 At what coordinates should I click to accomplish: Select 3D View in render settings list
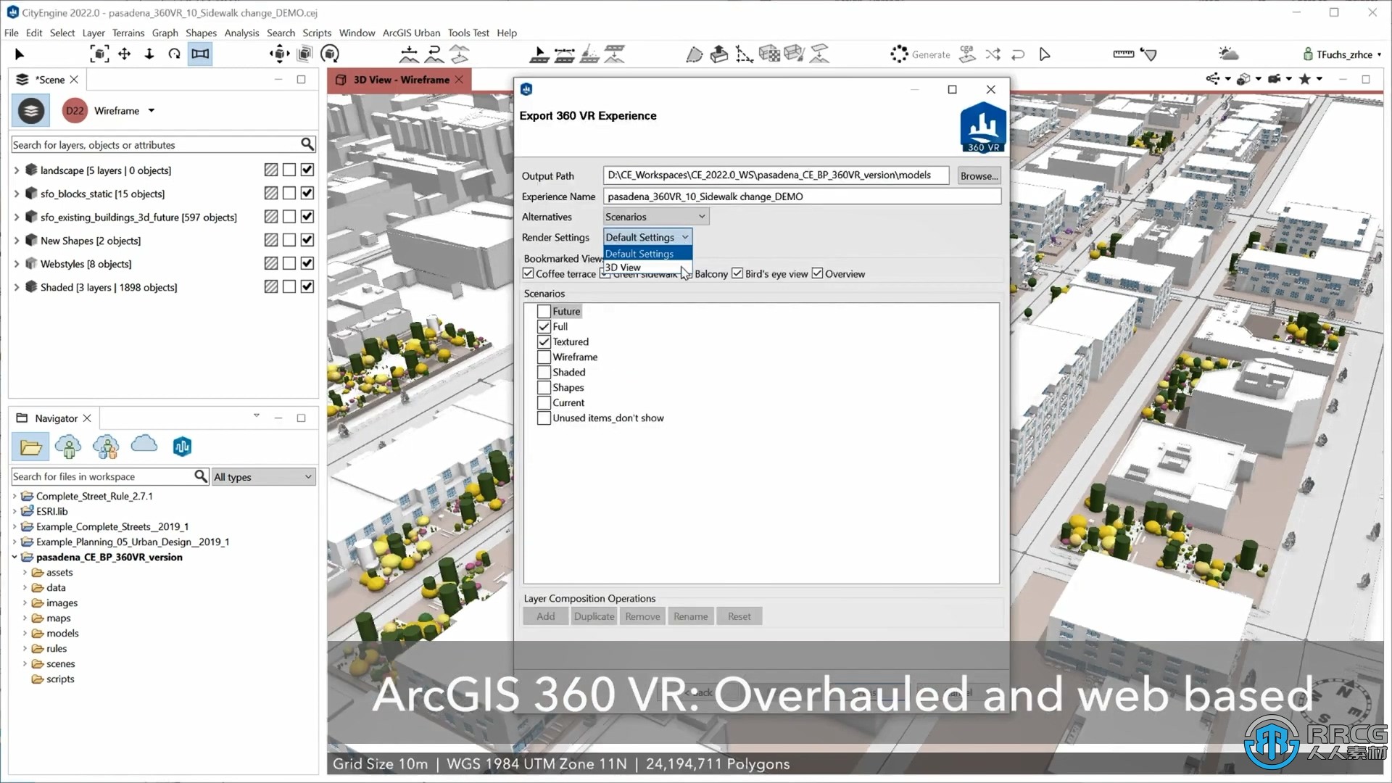click(x=647, y=268)
